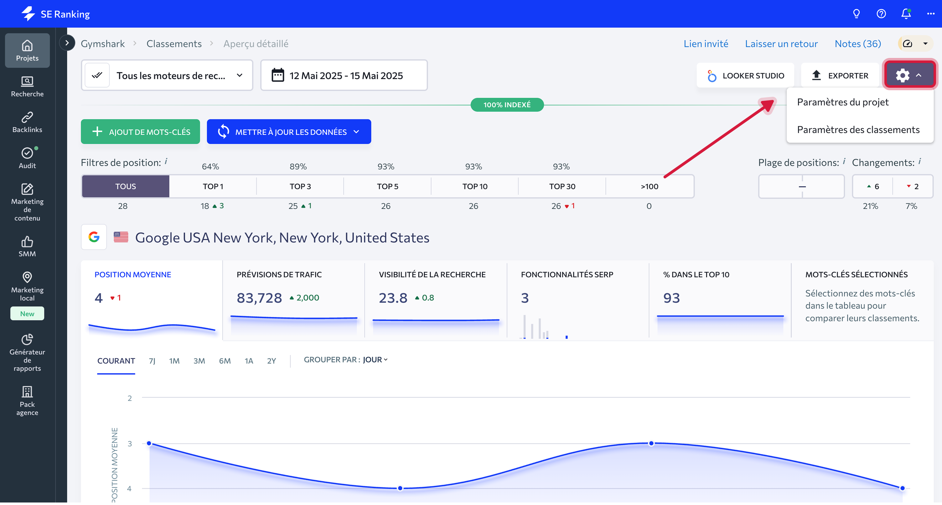Open Looker Studio
The image size is (942, 505).
pyautogui.click(x=745, y=75)
